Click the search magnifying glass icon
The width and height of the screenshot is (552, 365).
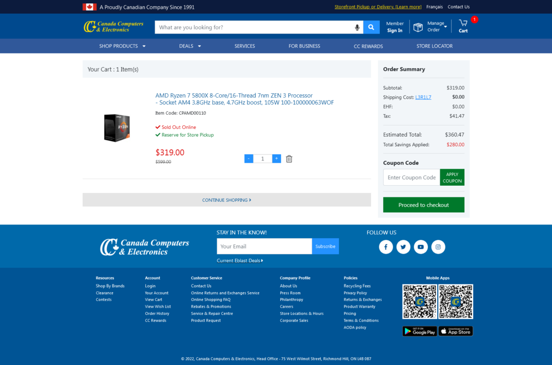tap(371, 27)
